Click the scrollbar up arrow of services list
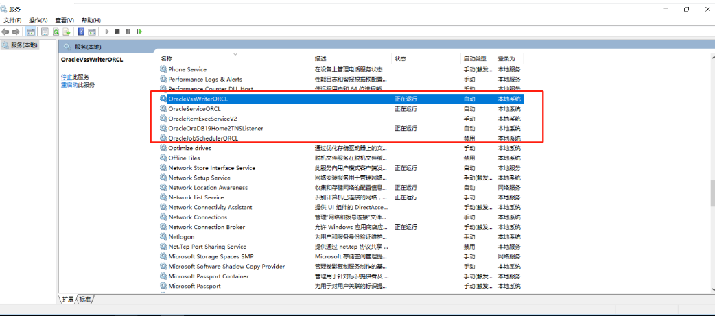 [713, 56]
